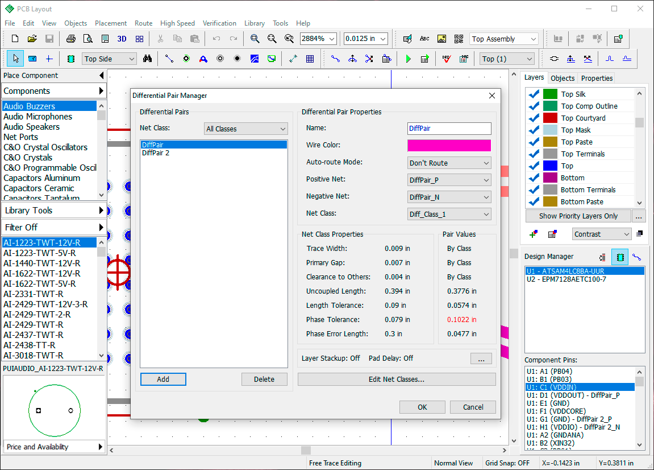Click the Top layer blue color swatch
Viewport: 654px width, 470px height.
point(550,166)
